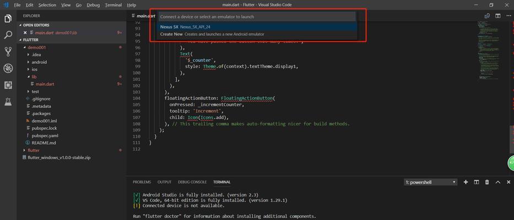Viewport: 514px width, 220px height.
Task: Choose Create New Android emulator option
Action: (257, 34)
